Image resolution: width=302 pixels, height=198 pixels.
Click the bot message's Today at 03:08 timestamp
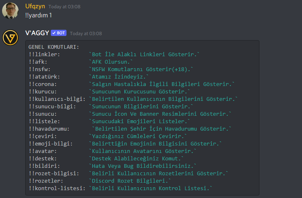(x=86, y=33)
